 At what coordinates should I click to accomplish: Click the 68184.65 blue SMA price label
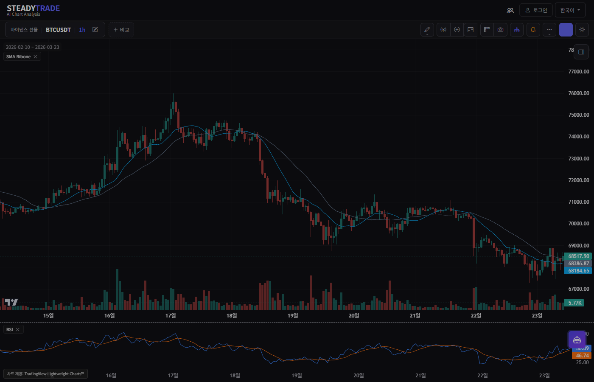(578, 271)
